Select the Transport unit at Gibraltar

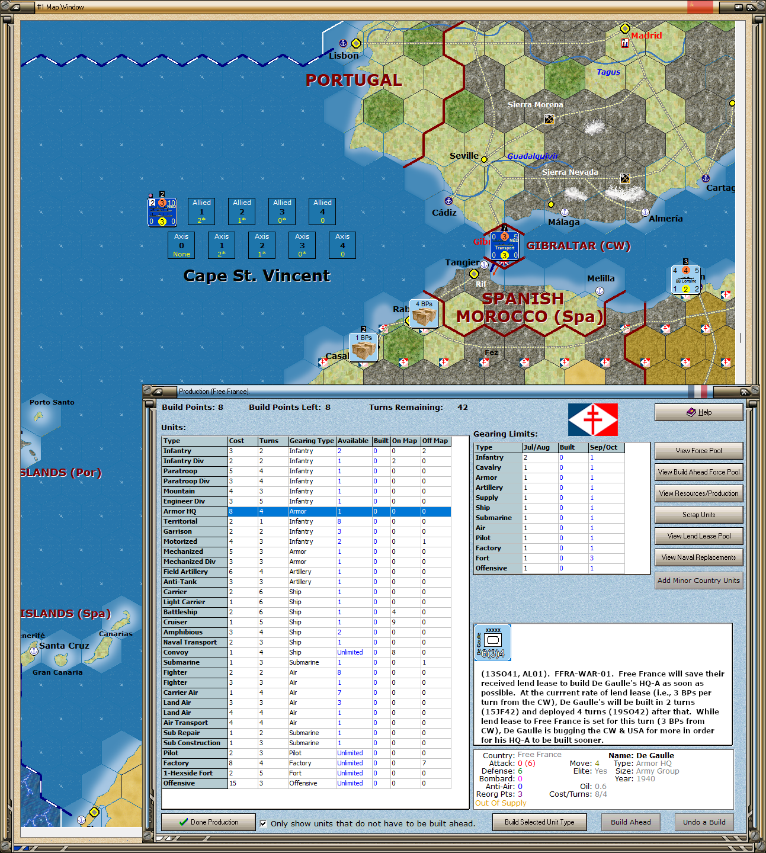pos(505,246)
